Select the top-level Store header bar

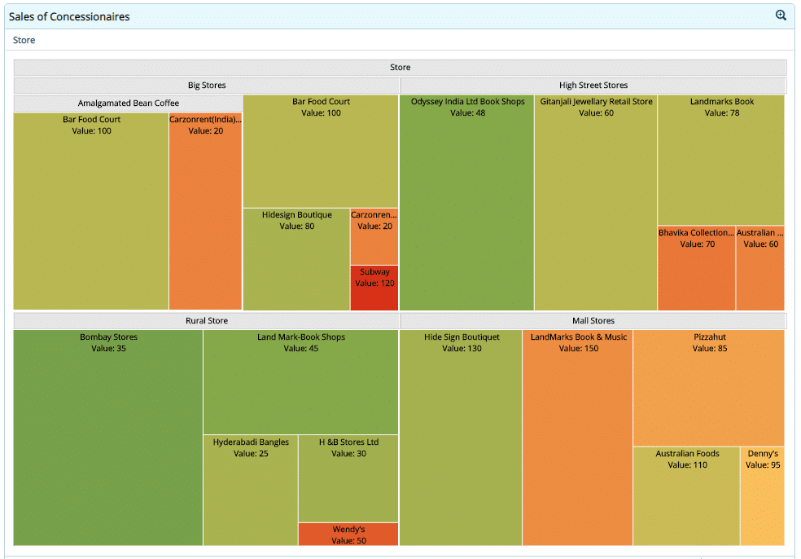[400, 68]
